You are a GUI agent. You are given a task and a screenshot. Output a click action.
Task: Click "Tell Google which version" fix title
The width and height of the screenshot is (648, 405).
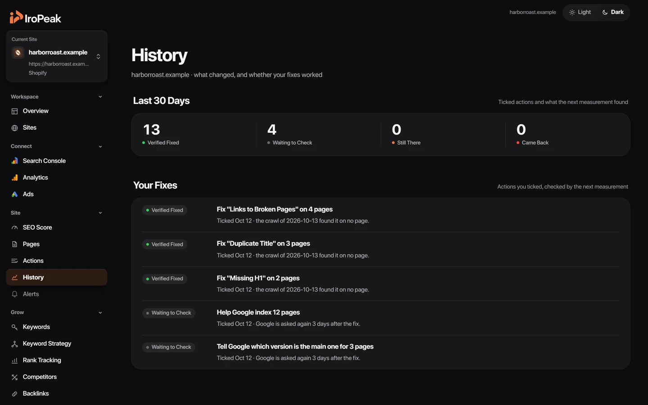tap(295, 346)
